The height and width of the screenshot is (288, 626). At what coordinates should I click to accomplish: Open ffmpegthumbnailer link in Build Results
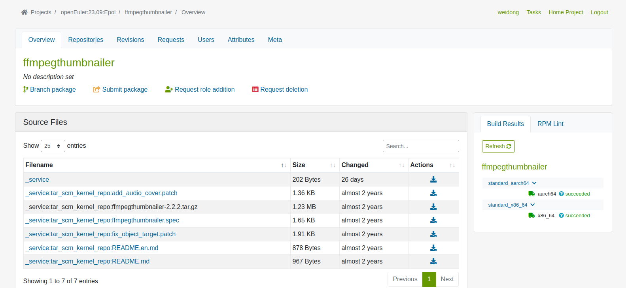click(514, 167)
